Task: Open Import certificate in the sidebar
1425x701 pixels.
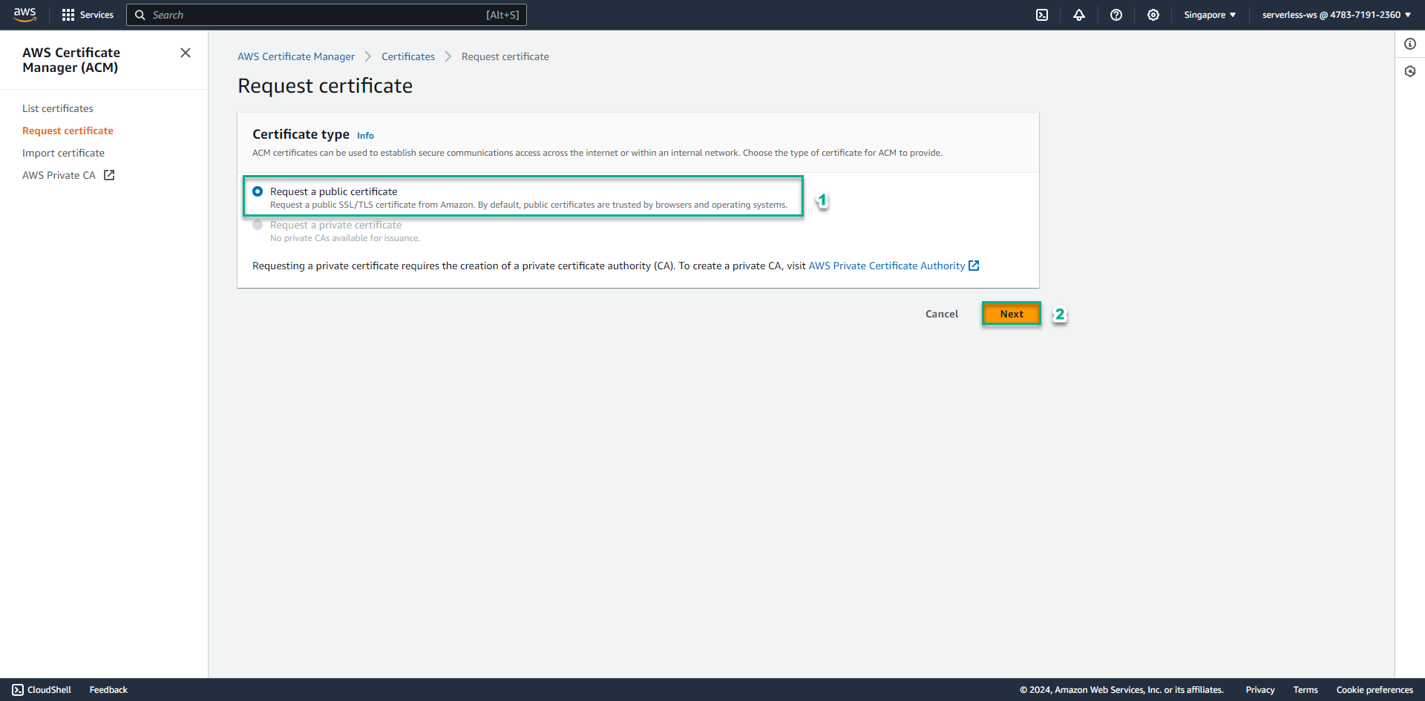Action: (x=63, y=153)
